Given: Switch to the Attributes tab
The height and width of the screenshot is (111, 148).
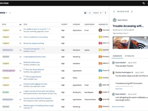Looking at the screenshot, I should pyautogui.click(x=129, y=56).
